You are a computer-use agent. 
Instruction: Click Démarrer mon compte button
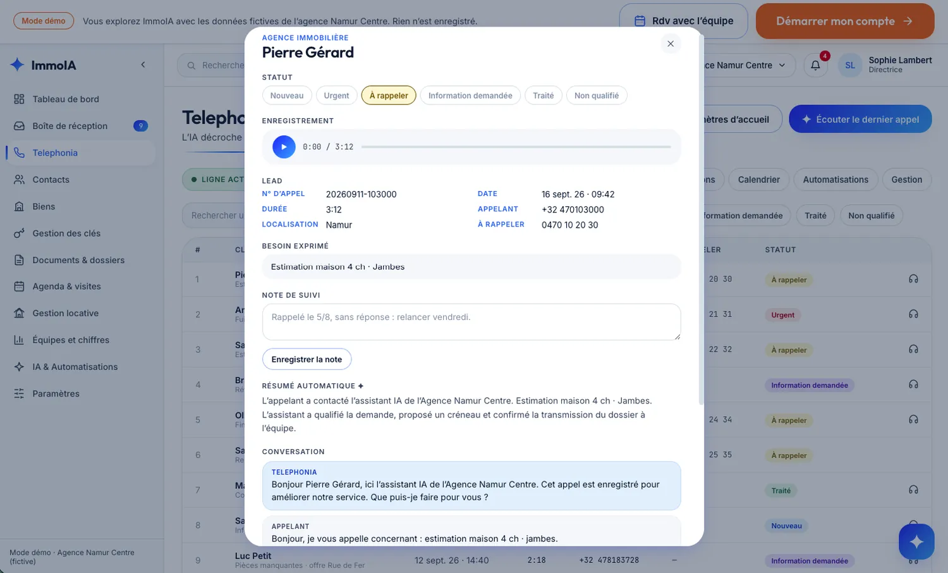845,21
